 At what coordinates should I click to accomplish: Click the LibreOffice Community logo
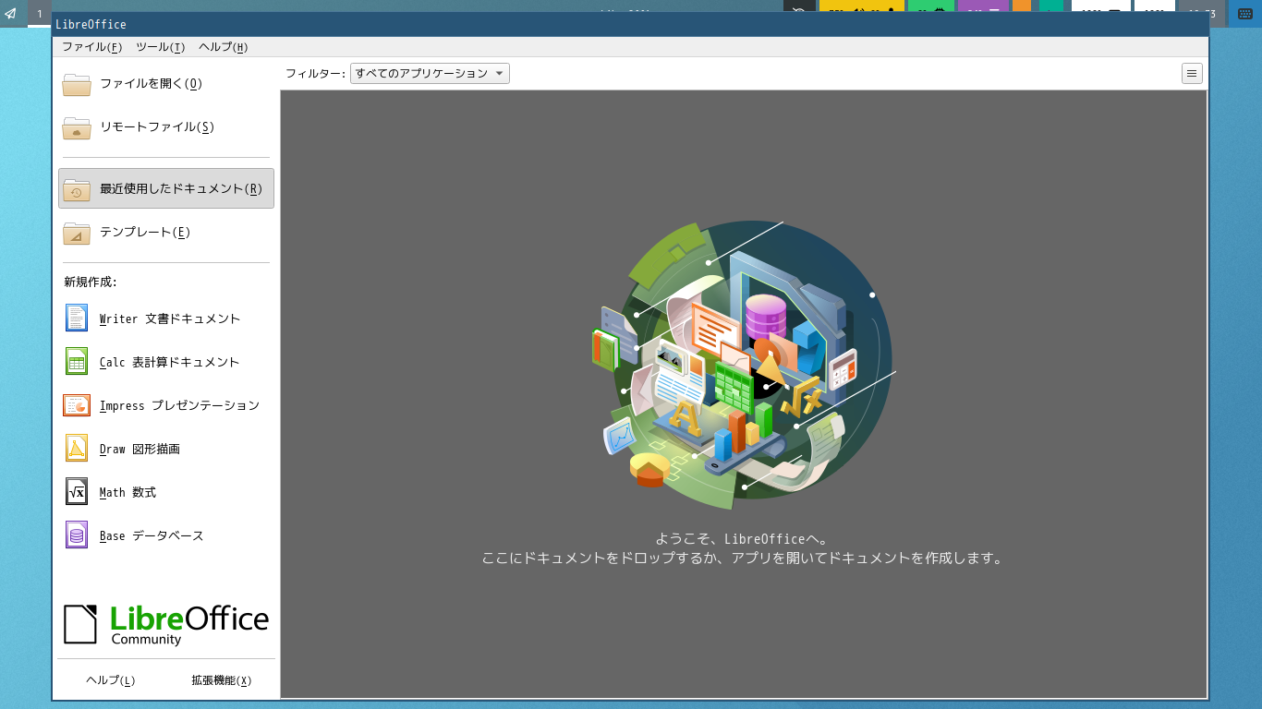click(166, 625)
